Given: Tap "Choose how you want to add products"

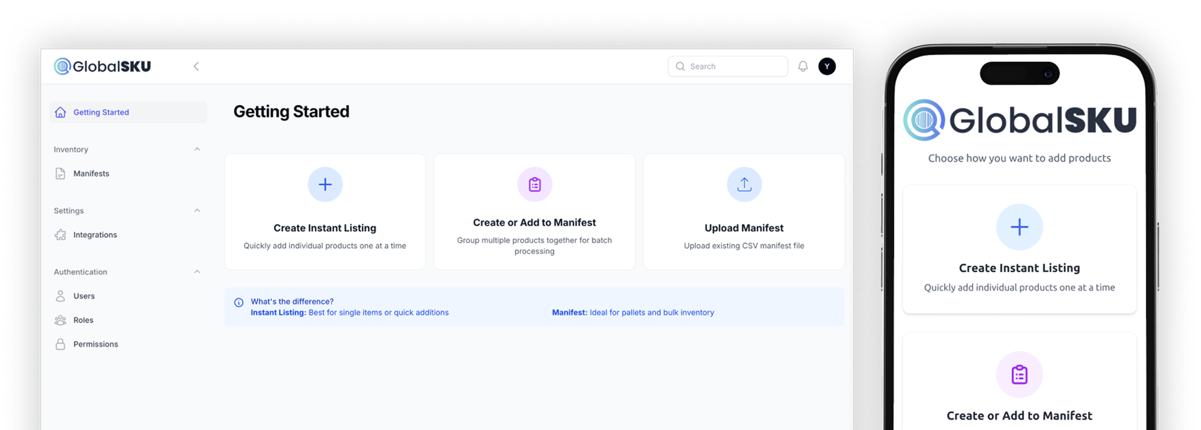Looking at the screenshot, I should tap(1019, 158).
